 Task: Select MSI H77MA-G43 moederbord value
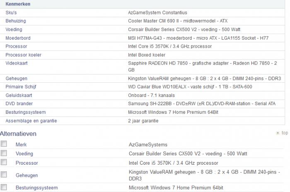[x=198, y=38]
